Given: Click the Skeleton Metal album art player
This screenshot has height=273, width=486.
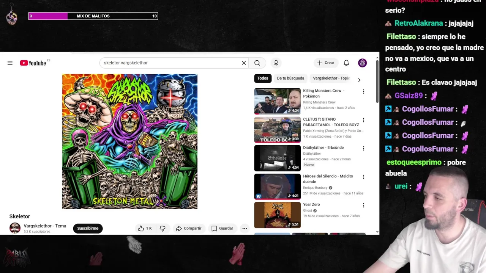Looking at the screenshot, I should point(130,141).
